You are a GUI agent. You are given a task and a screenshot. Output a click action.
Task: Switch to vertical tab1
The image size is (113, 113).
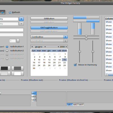[34, 93]
